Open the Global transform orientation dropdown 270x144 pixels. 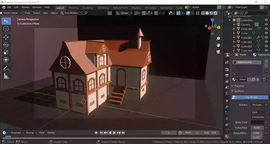click(124, 13)
